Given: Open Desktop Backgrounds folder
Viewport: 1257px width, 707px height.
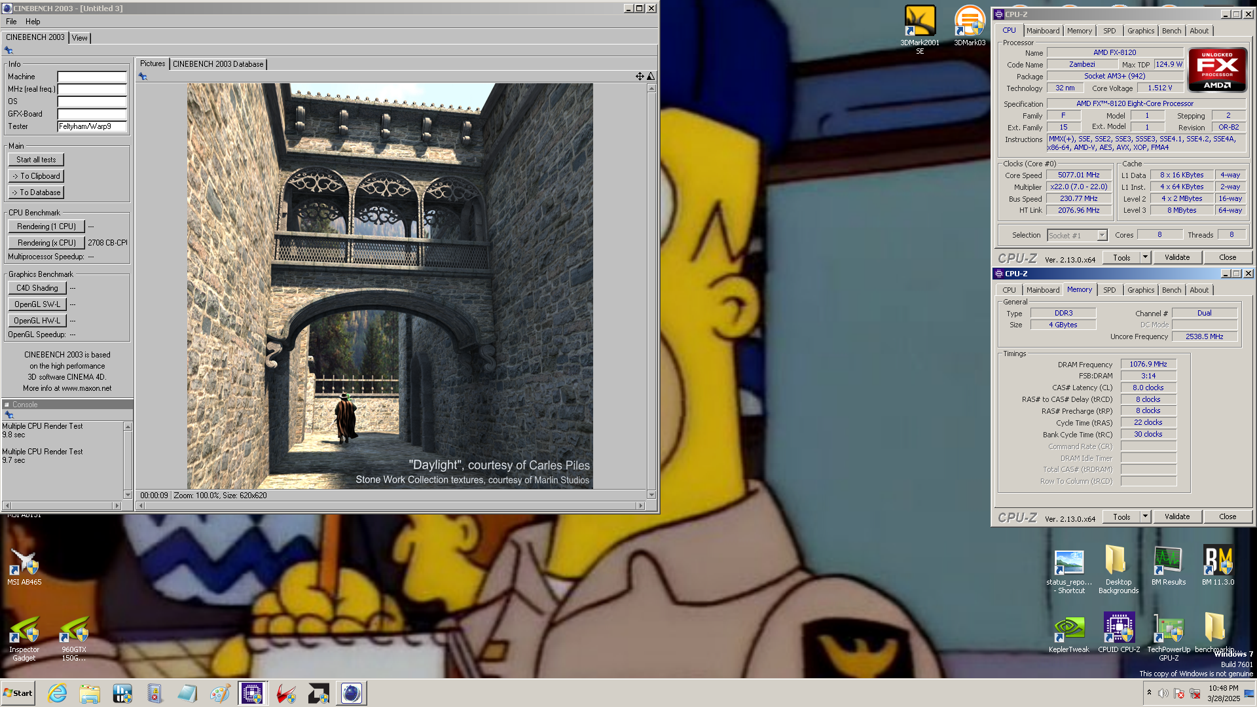Looking at the screenshot, I should [1118, 569].
